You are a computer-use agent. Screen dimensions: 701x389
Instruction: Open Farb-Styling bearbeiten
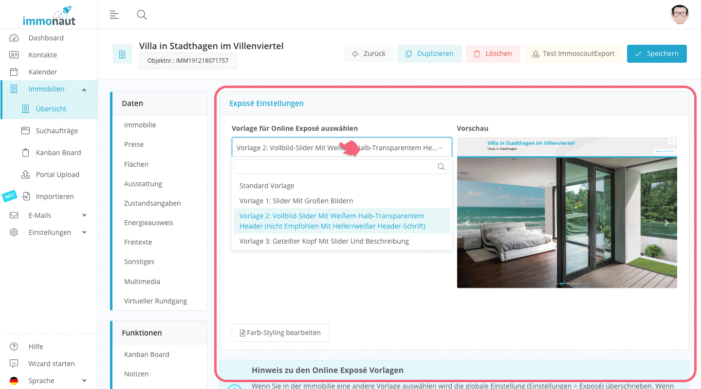click(280, 333)
